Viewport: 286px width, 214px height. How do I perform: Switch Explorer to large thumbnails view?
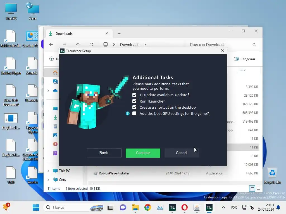pos(258,189)
